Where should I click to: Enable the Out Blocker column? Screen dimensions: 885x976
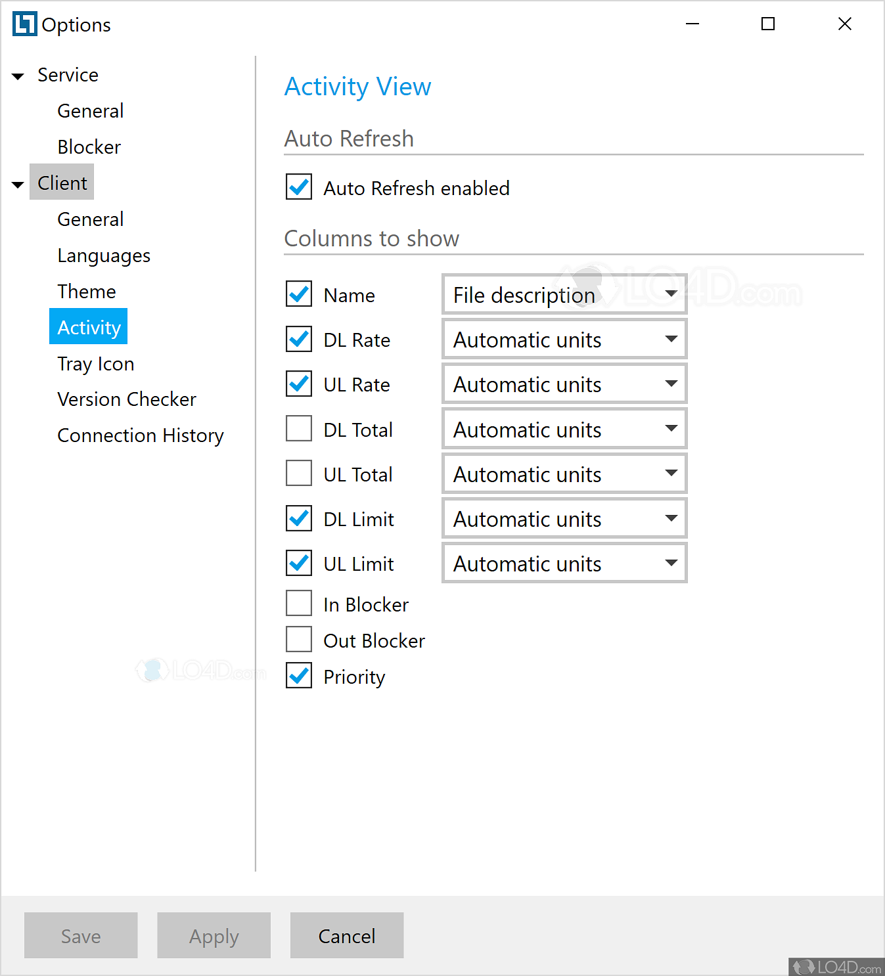[x=298, y=639]
